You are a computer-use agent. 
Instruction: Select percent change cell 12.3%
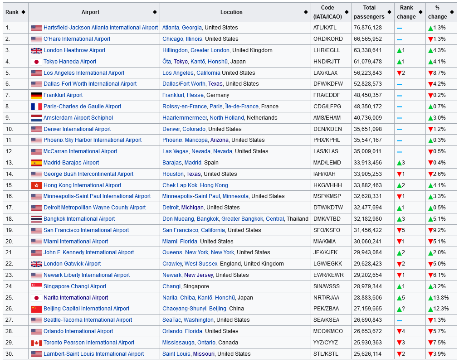click(439, 309)
